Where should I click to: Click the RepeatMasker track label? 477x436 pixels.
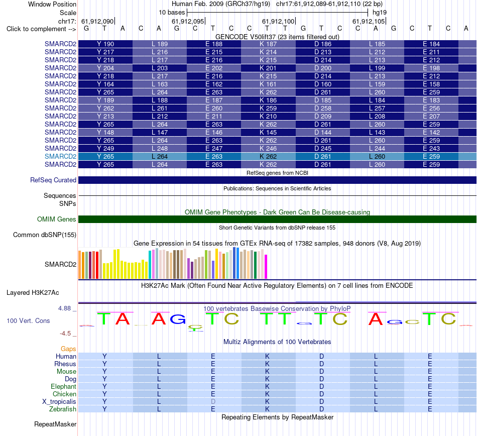click(55, 424)
